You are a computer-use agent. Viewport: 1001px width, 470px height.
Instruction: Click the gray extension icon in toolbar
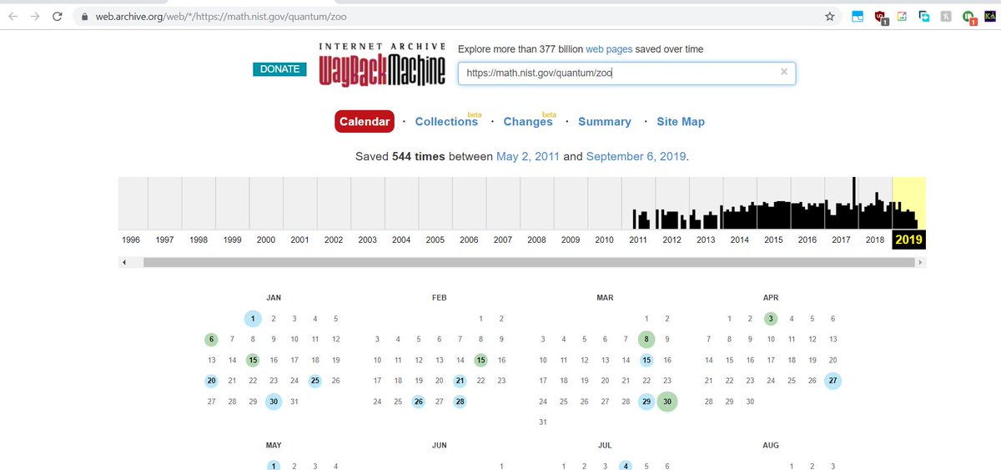coord(946,16)
